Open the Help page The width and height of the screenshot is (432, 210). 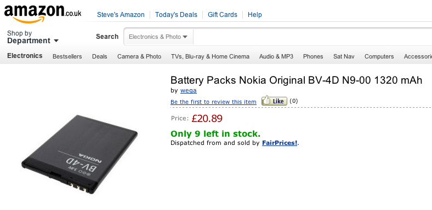[254, 15]
